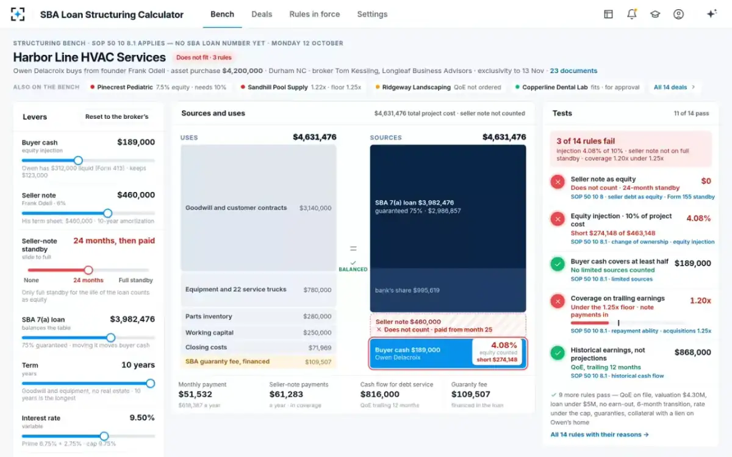732x457 pixels.
Task: Click the 3 of 14 rules fail banner
Action: [x=631, y=149]
